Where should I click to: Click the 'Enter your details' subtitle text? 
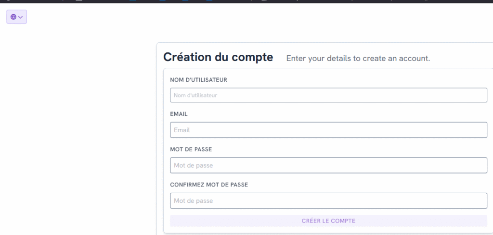coord(358,59)
